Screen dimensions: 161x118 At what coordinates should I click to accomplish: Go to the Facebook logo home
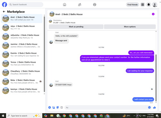pos(5,4)
